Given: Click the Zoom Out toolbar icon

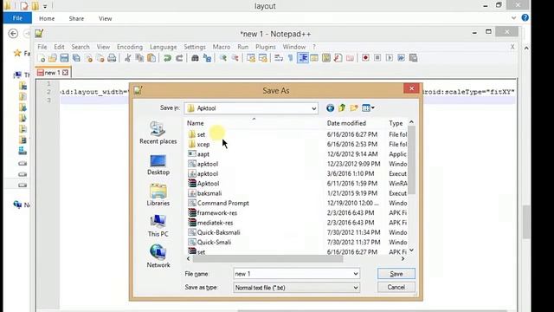Looking at the screenshot, I should [x=235, y=58].
